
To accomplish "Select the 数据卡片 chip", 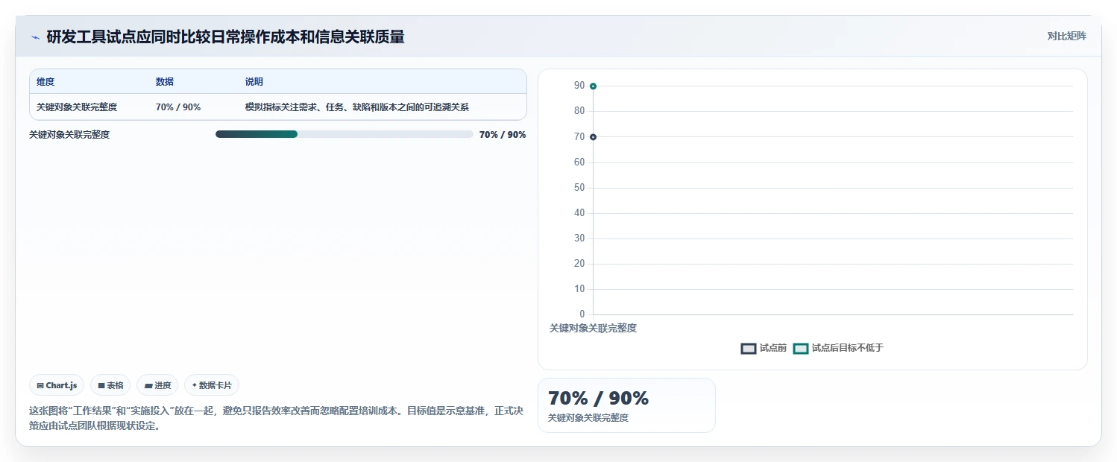I will point(212,385).
